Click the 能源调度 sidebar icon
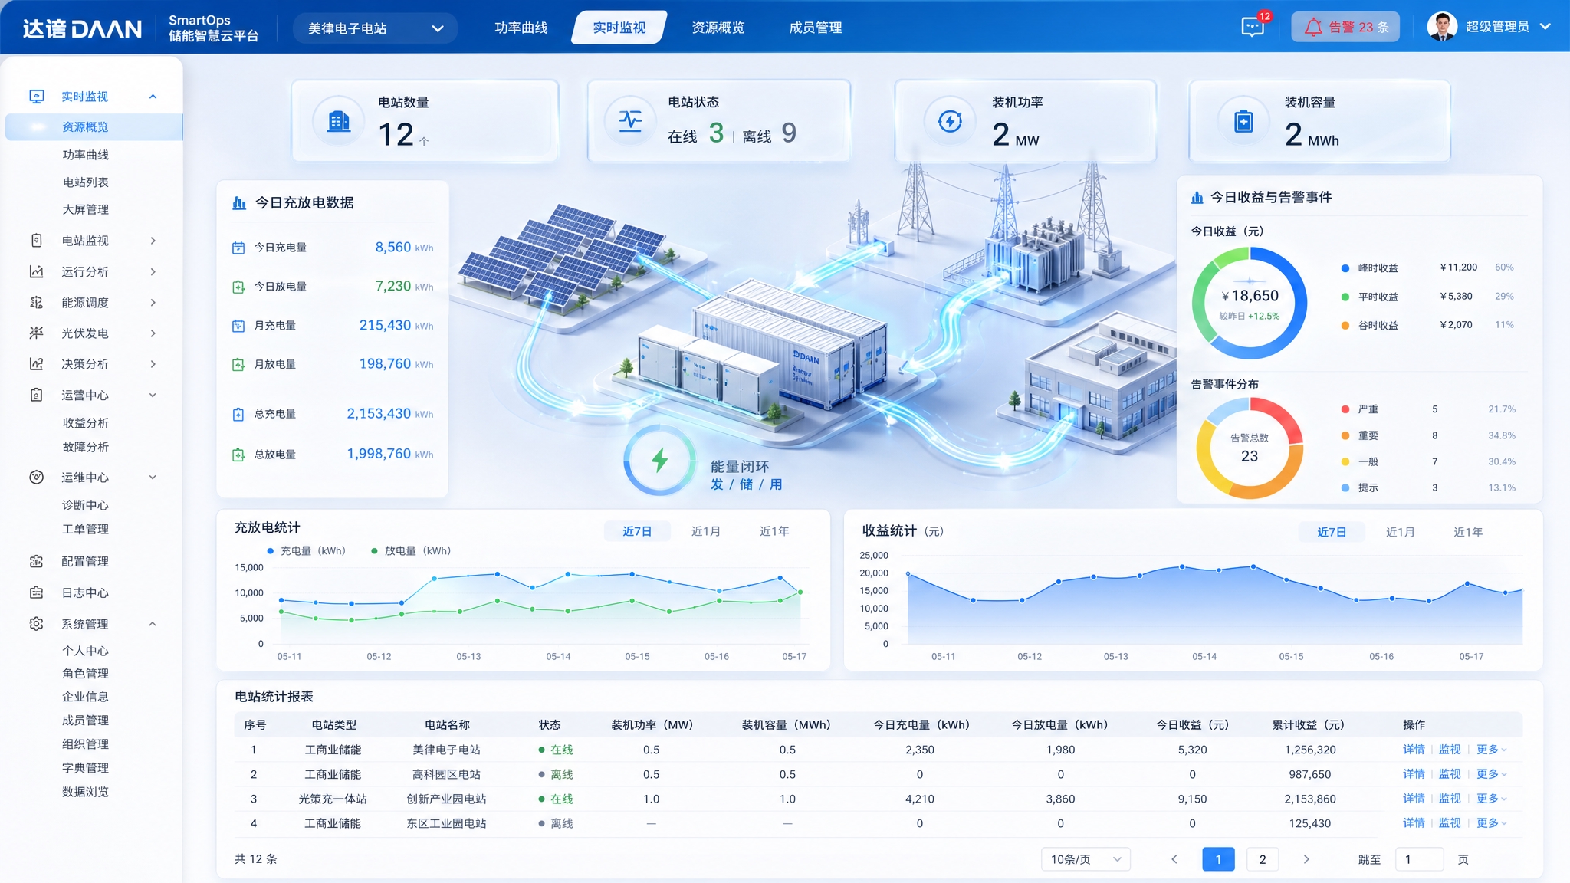Viewport: 1570px width, 883px height. tap(36, 303)
